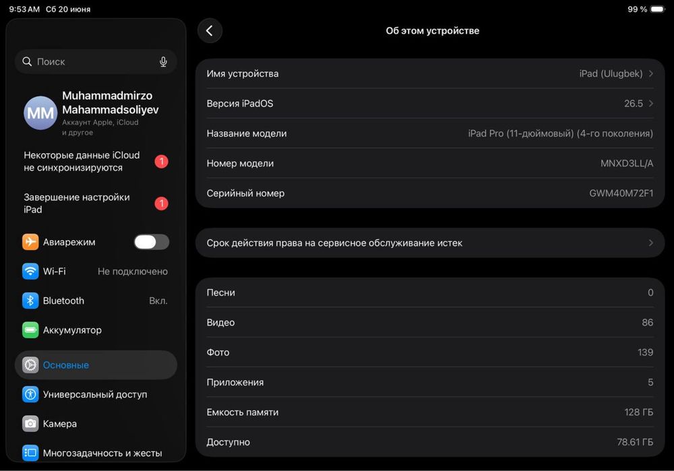The width and height of the screenshot is (674, 471).
Task: Open 'Завершение настройки iPad' notice
Action: point(96,203)
